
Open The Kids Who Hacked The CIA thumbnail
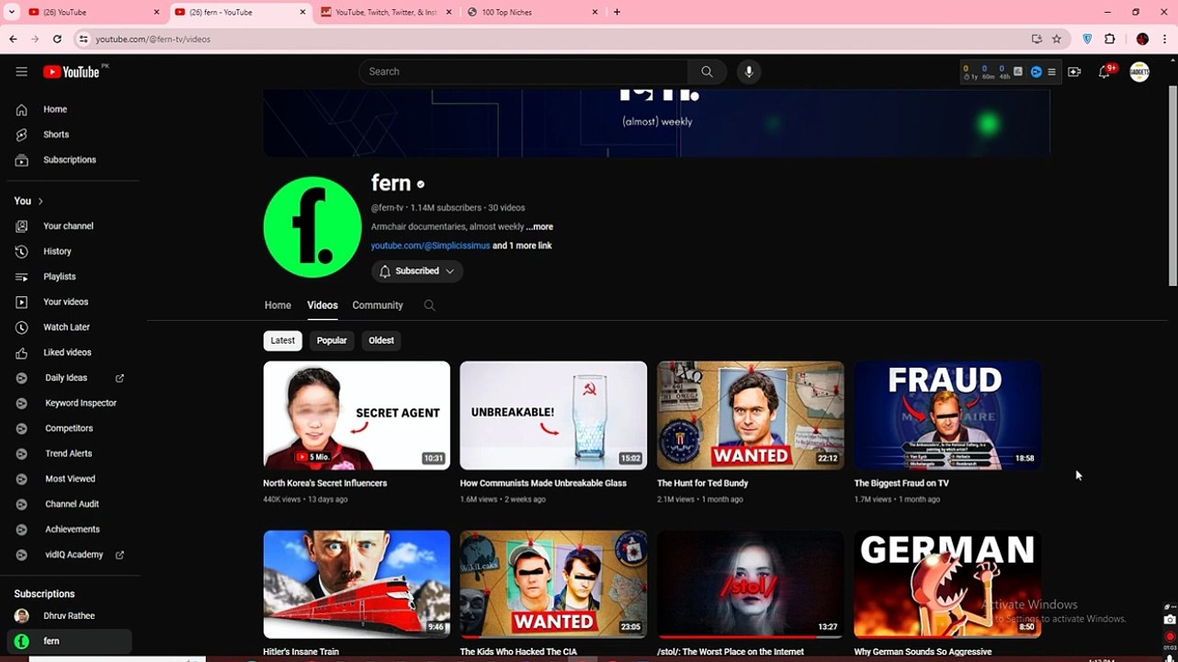(553, 584)
